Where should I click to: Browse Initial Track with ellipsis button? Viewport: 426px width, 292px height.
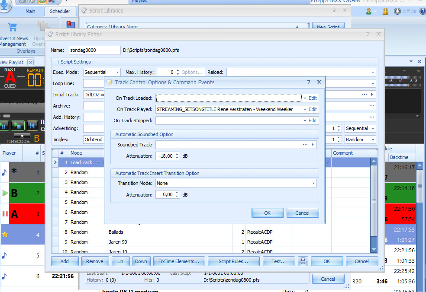(x=365, y=94)
